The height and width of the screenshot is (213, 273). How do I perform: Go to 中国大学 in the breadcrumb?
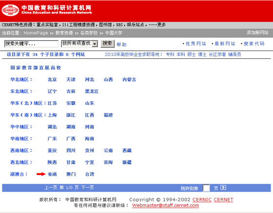(114, 33)
